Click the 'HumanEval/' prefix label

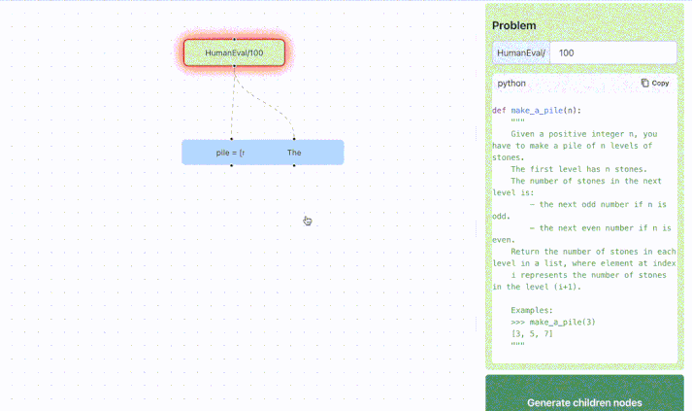click(x=521, y=53)
